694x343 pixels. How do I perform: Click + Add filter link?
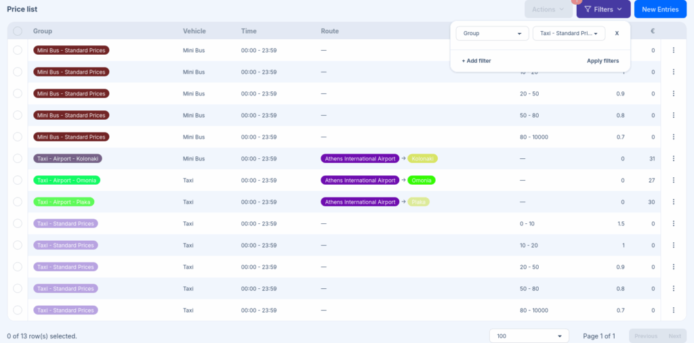pos(476,61)
